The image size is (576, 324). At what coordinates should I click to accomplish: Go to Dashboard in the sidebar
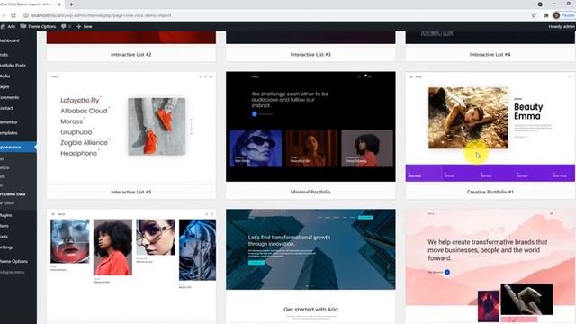coord(10,40)
